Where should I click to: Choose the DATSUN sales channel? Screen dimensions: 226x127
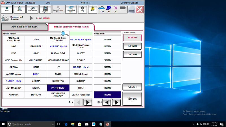(132, 54)
